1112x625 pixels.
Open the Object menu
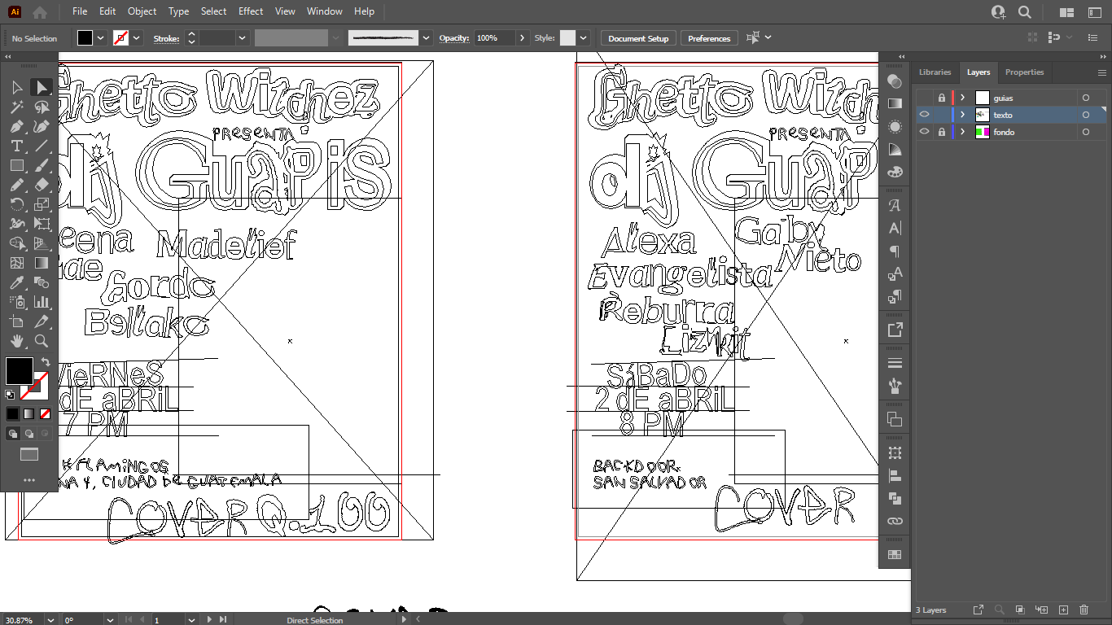tap(142, 11)
